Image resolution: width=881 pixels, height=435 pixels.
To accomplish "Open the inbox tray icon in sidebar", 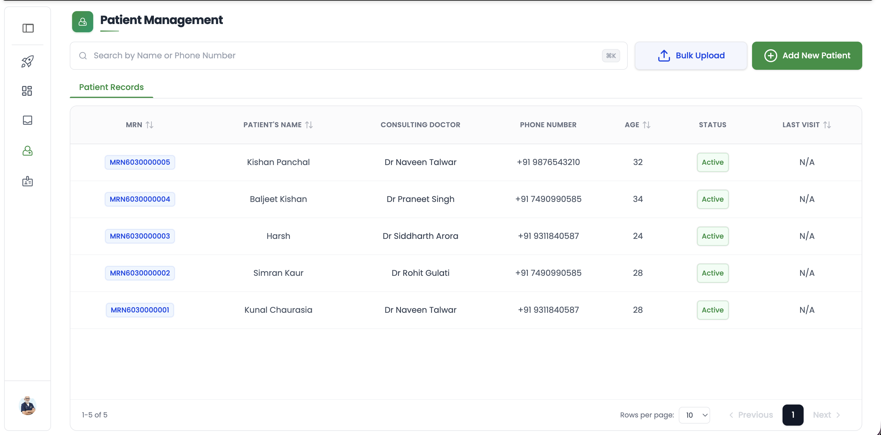I will coord(27,120).
